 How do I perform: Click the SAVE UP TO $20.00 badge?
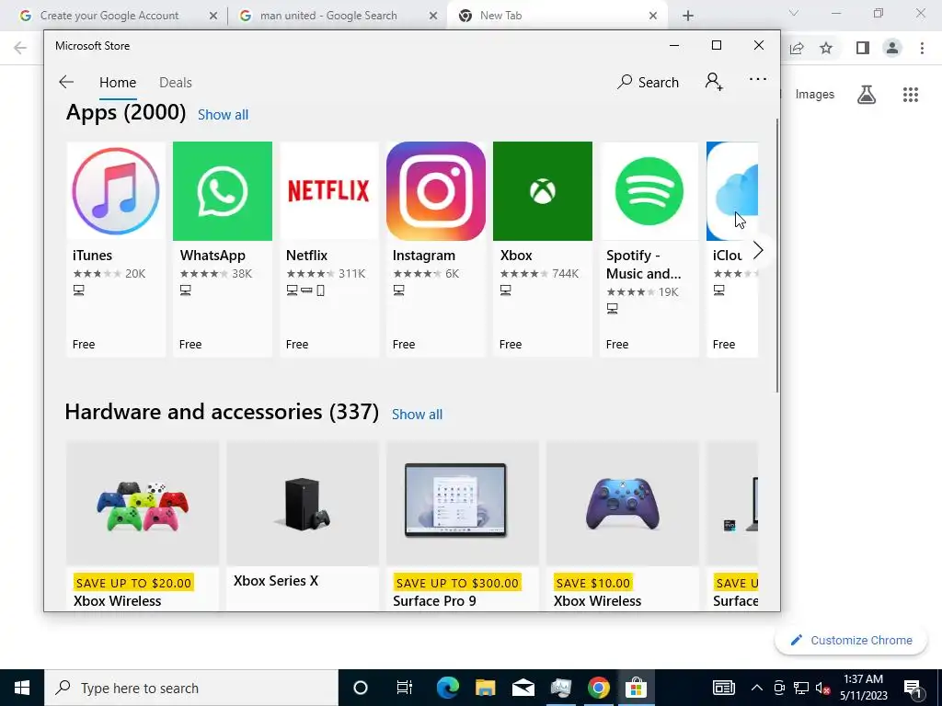point(133,583)
